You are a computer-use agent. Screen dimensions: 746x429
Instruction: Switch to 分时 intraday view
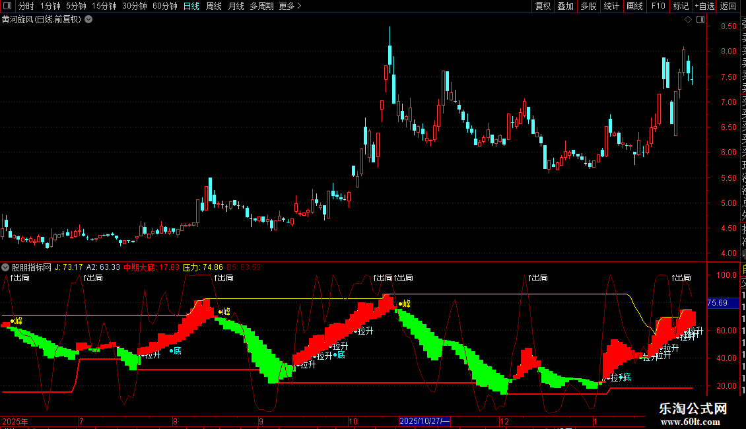tap(26, 6)
